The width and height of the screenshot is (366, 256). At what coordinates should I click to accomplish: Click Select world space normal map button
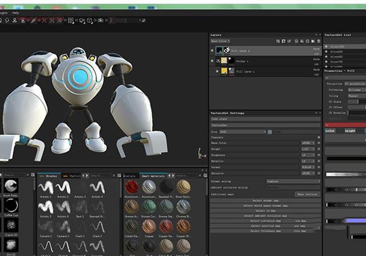pos(265,206)
